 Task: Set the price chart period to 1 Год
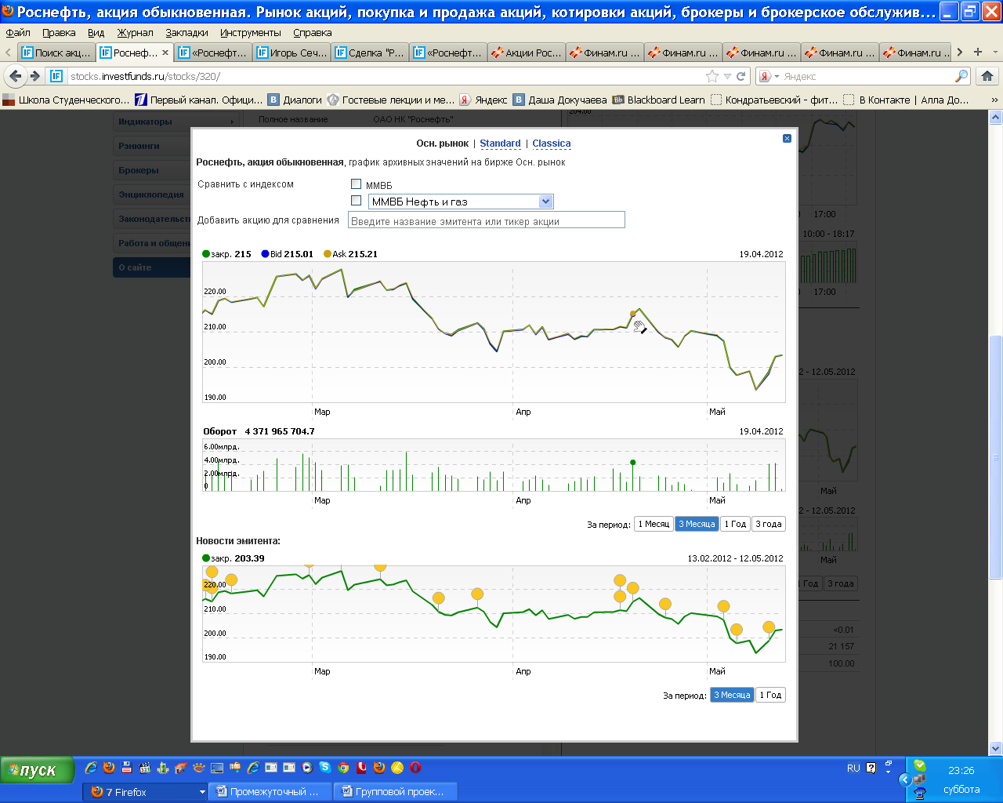pyautogui.click(x=735, y=524)
